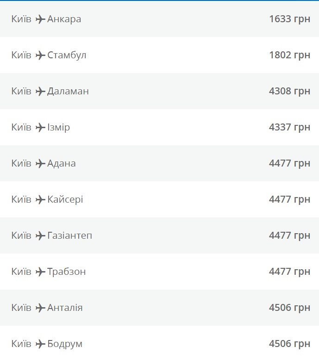The width and height of the screenshot is (319, 359).
Task: Select the Бодрум destination name
Action: [x=65, y=344]
